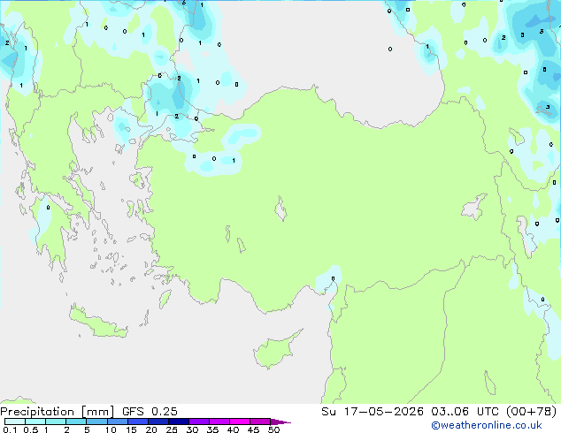Click the 30–35 mm purple legend box
Viewport: 561px width, 433px height.
click(x=199, y=422)
